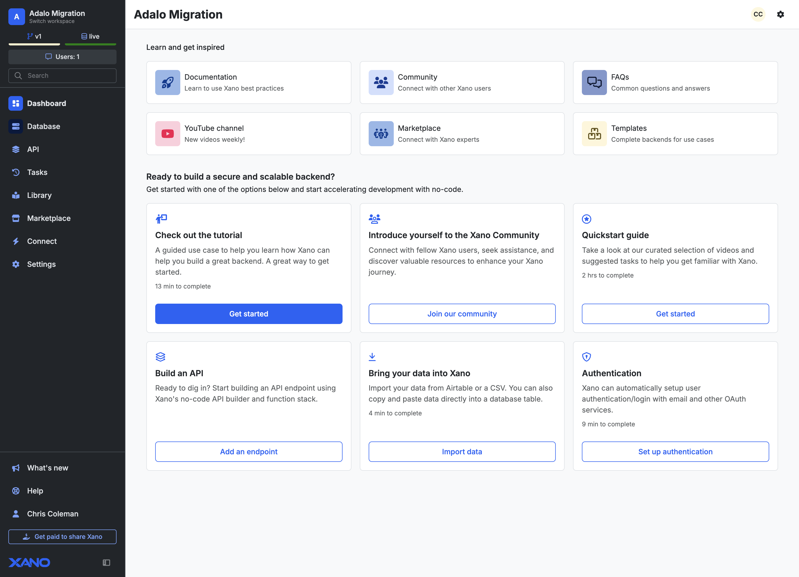Click the Help lifebuoy icon
Viewport: 799px width, 577px height.
pyautogui.click(x=16, y=491)
